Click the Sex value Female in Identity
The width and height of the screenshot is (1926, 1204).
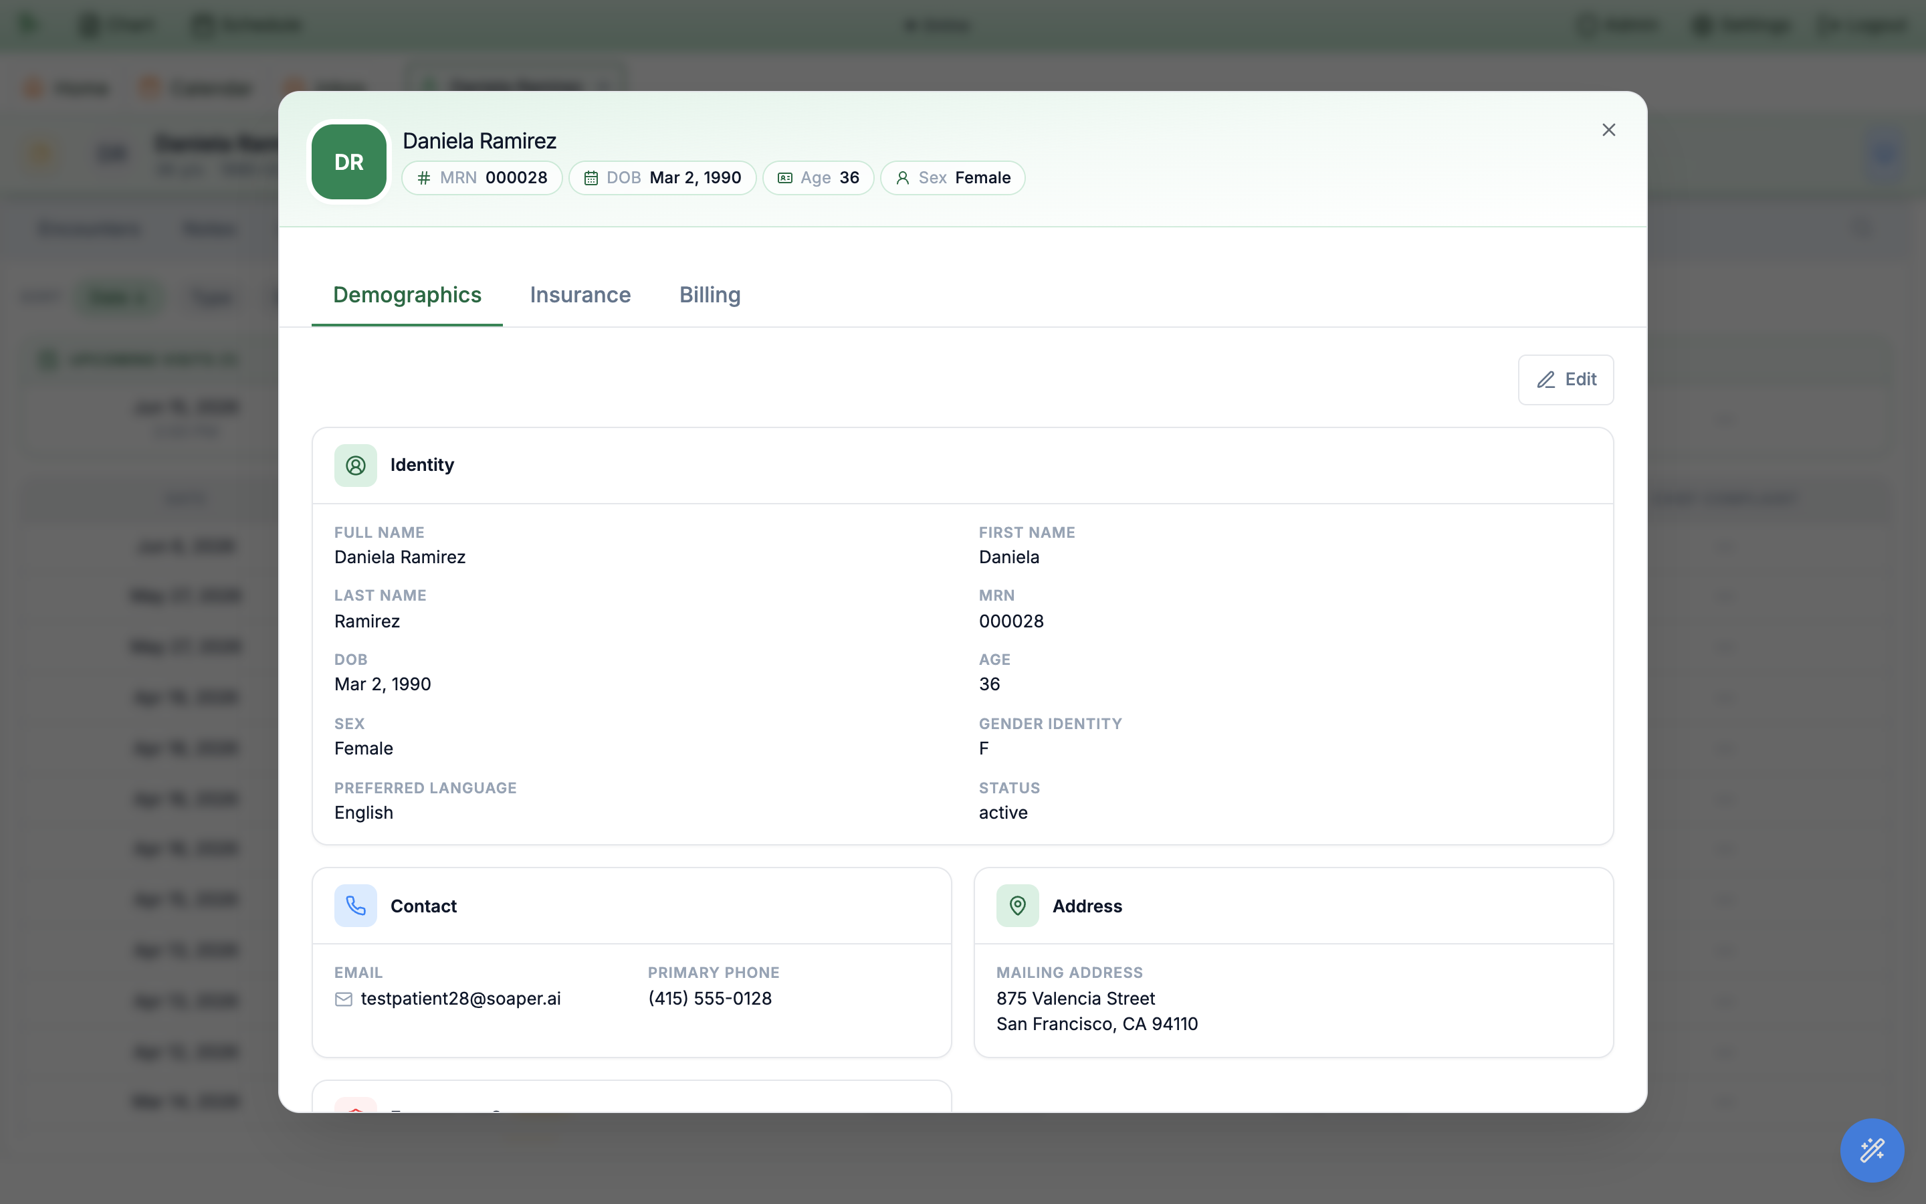click(364, 748)
